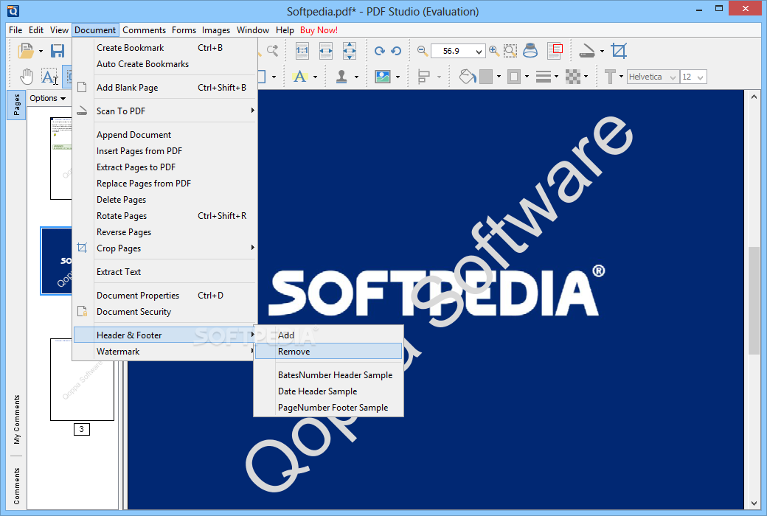Click the Zoom Out magnifier
This screenshot has height=516, width=767.
(x=423, y=50)
